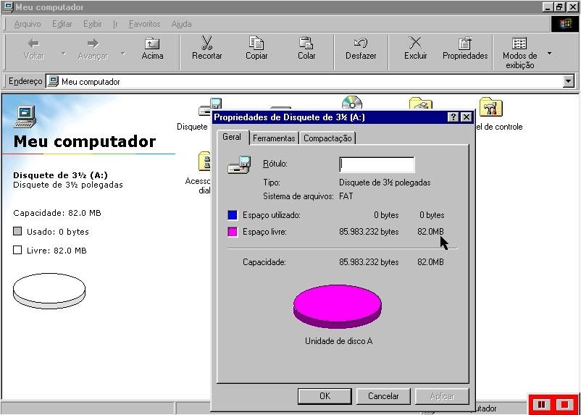Select the CD-ROM drive icon
Viewport: 581px width, 415px height.
(x=351, y=103)
